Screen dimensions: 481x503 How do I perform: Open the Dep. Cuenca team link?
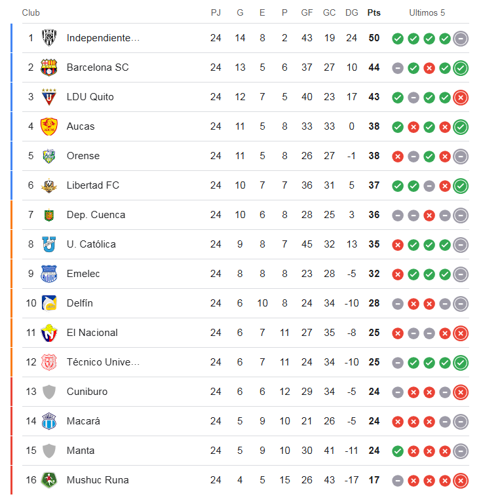(x=96, y=215)
